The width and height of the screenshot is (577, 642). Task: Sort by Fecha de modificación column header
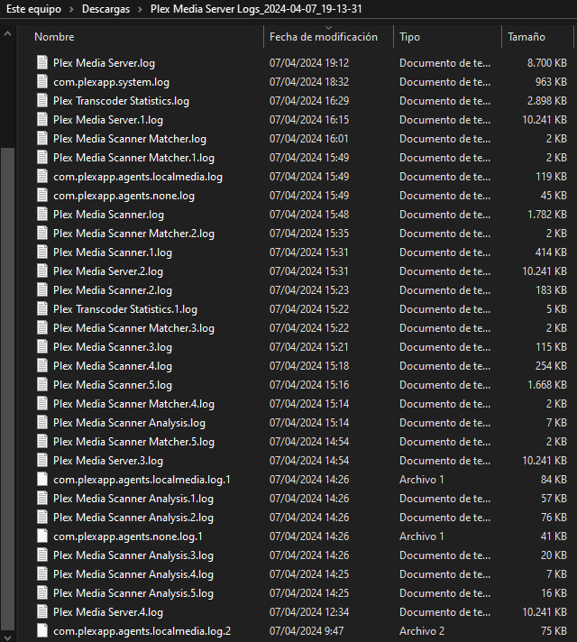324,37
